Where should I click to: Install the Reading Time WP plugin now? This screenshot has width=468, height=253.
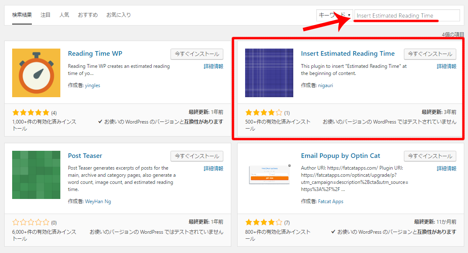(197, 54)
